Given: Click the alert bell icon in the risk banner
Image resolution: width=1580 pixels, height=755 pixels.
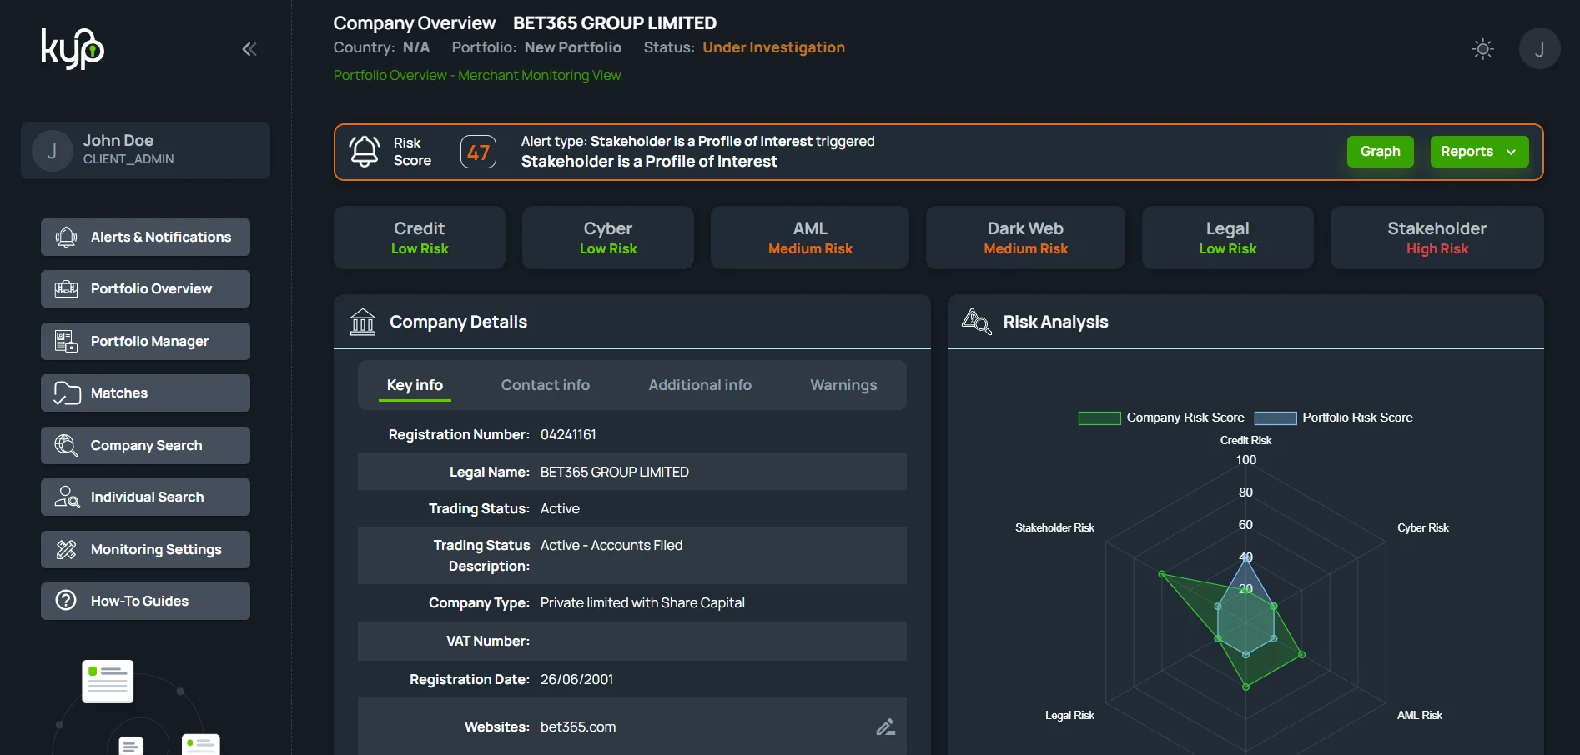Looking at the screenshot, I should (x=364, y=152).
